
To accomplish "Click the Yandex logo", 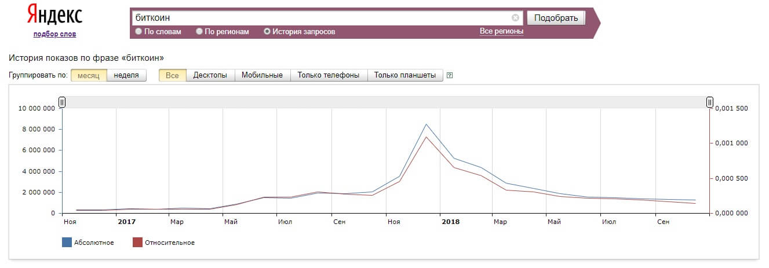I will pyautogui.click(x=54, y=16).
